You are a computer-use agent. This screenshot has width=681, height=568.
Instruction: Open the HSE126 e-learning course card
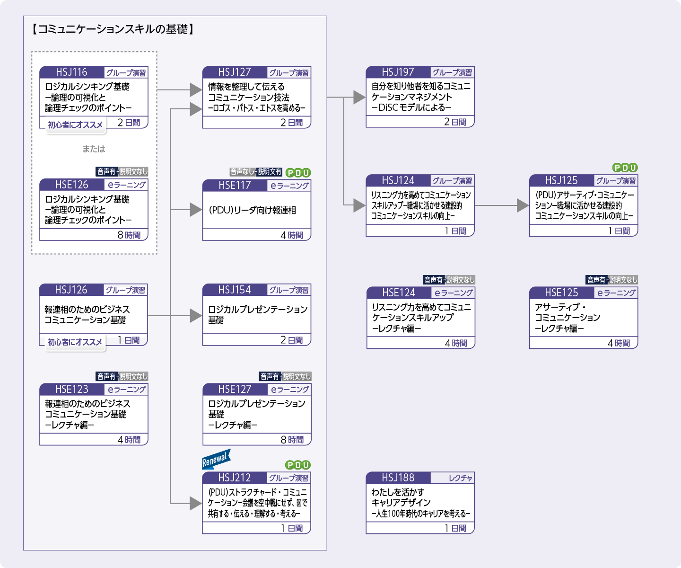pos(94,210)
